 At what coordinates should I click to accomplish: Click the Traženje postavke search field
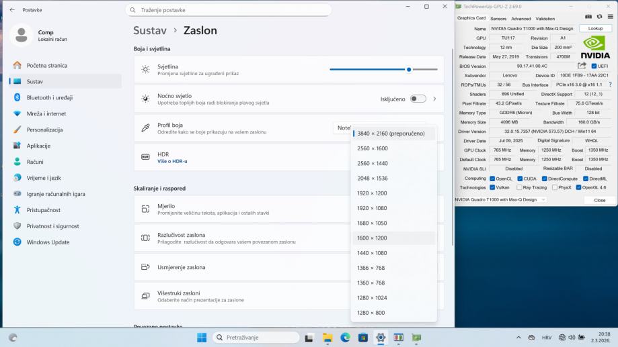(229, 10)
